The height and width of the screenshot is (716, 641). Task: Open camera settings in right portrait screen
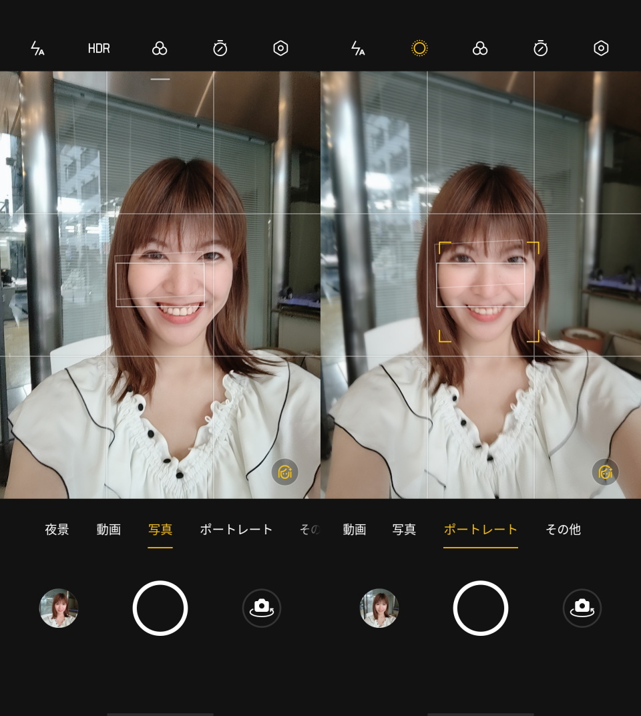[x=601, y=48]
